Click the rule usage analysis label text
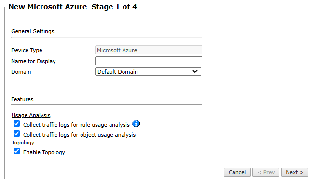The height and width of the screenshot is (182, 316). click(76, 125)
